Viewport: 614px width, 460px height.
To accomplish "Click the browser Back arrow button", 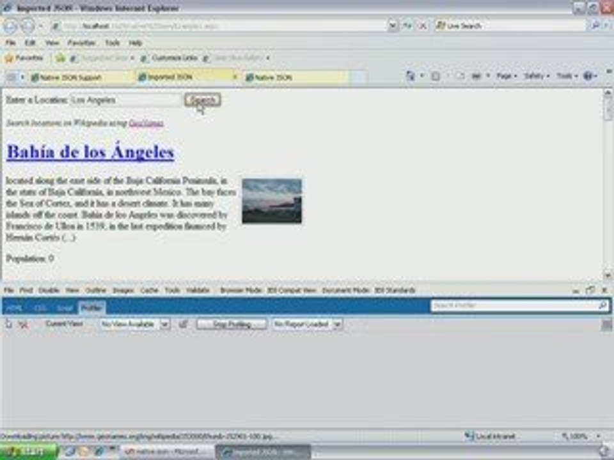I will (10, 26).
